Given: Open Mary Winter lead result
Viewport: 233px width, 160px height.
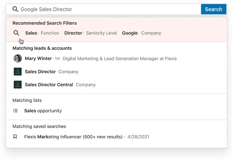Looking at the screenshot, I should coord(38,58).
